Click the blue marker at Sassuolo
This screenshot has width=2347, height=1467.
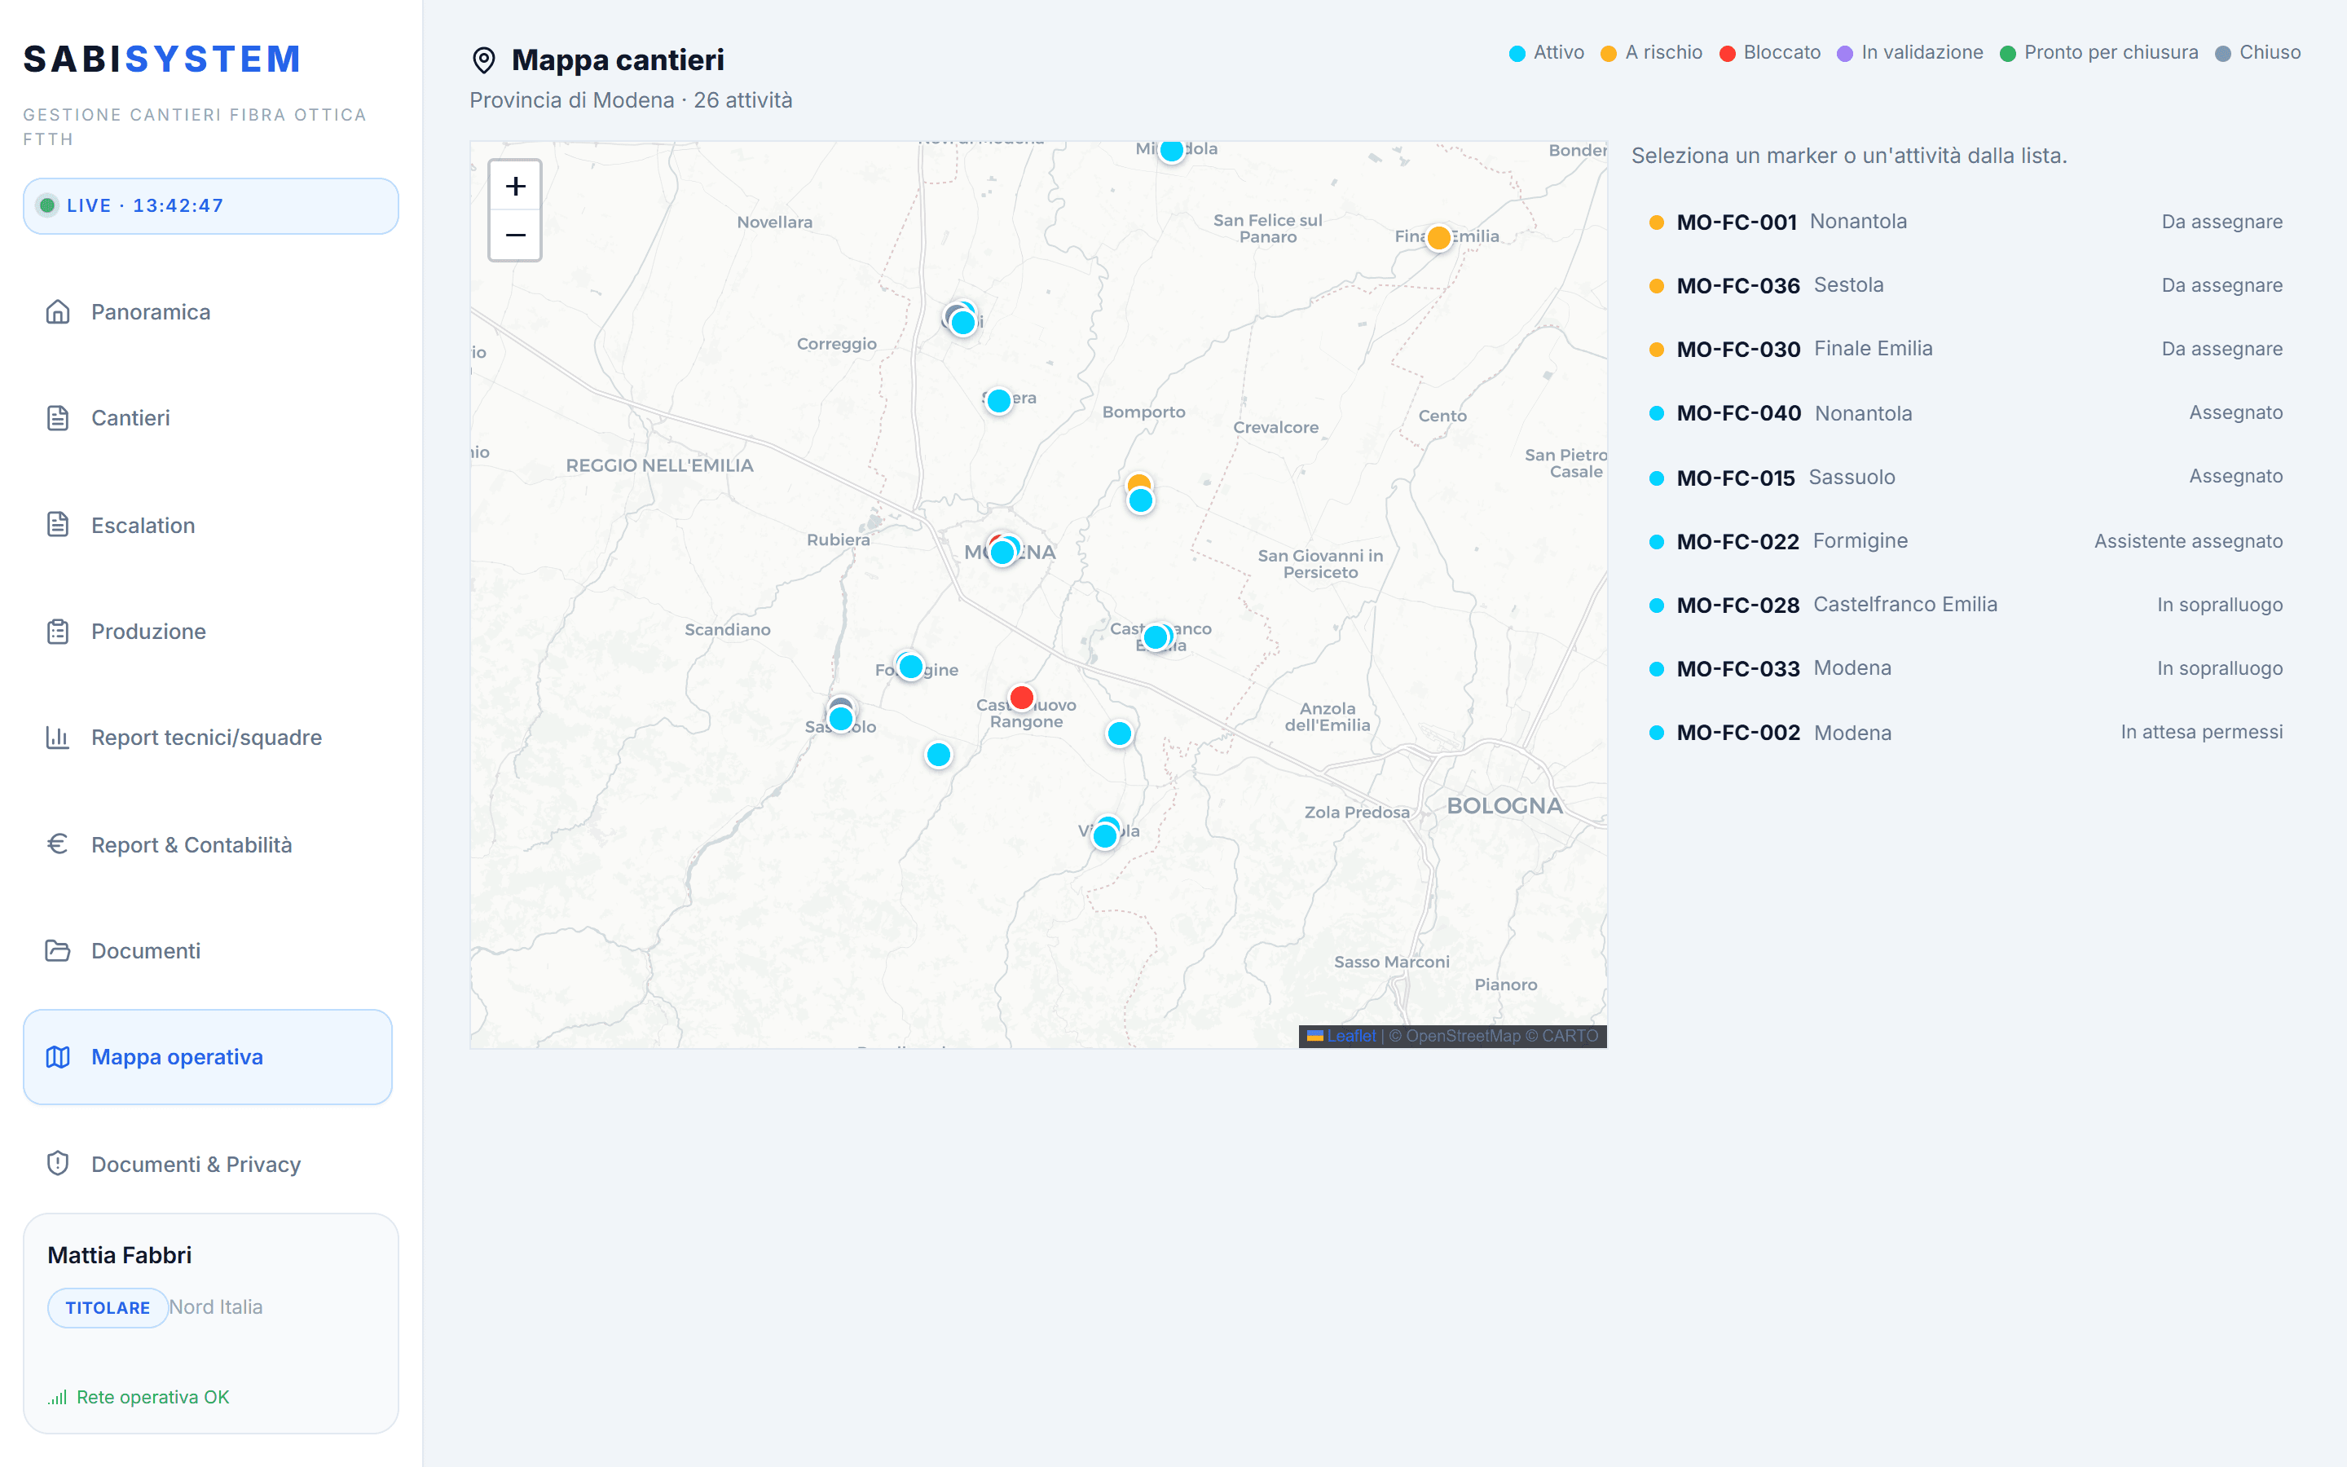pyautogui.click(x=841, y=719)
